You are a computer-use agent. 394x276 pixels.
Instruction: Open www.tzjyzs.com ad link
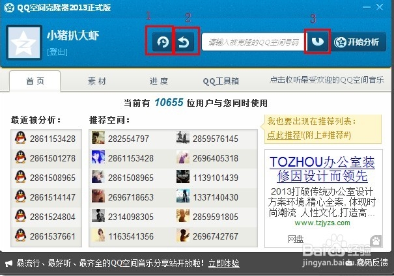click(x=322, y=223)
